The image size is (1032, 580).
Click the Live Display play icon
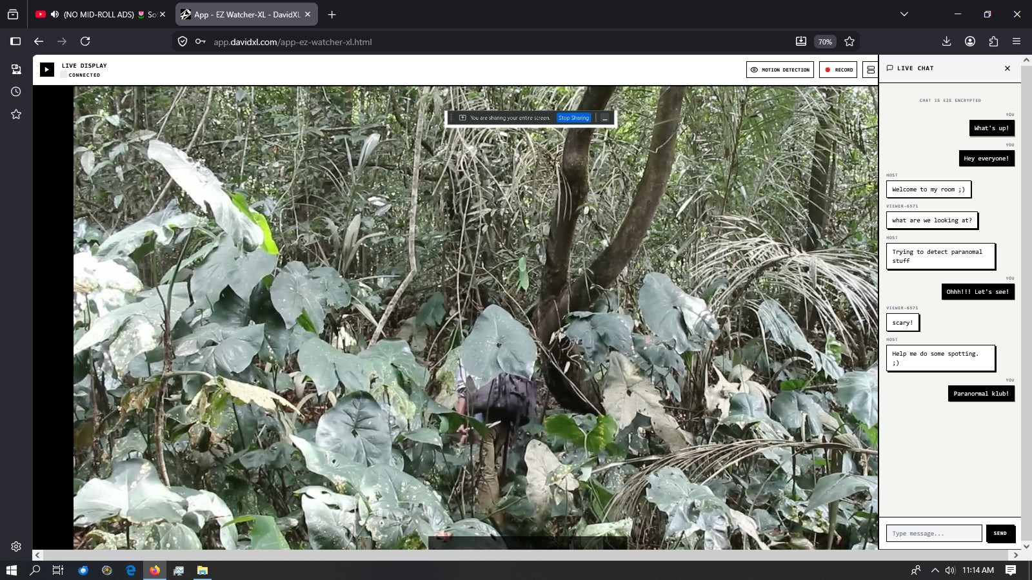(47, 70)
